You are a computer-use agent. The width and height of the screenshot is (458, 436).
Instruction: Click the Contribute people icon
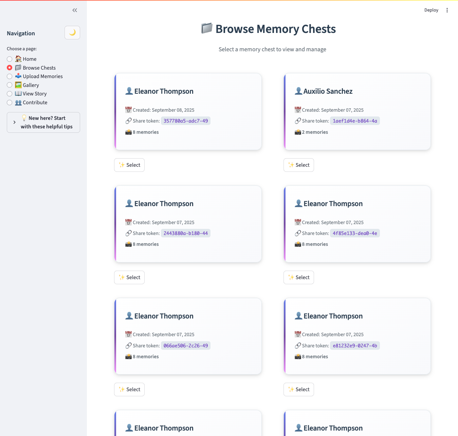click(x=18, y=102)
